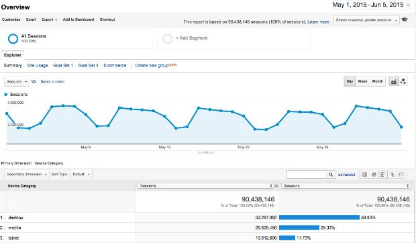Focus the table search input field
The height and width of the screenshot is (243, 416).
click(x=307, y=175)
